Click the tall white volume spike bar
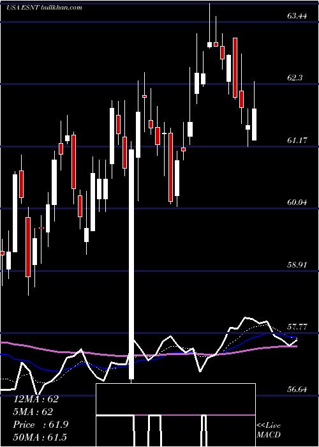The width and height of the screenshot is (319, 447). (131, 264)
